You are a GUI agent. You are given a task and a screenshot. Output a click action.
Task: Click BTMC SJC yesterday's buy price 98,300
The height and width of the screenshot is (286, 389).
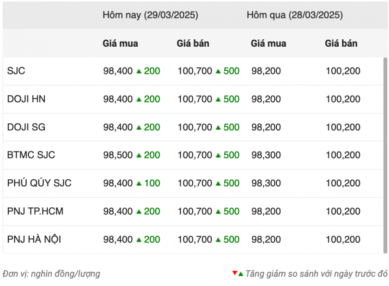[266, 155]
